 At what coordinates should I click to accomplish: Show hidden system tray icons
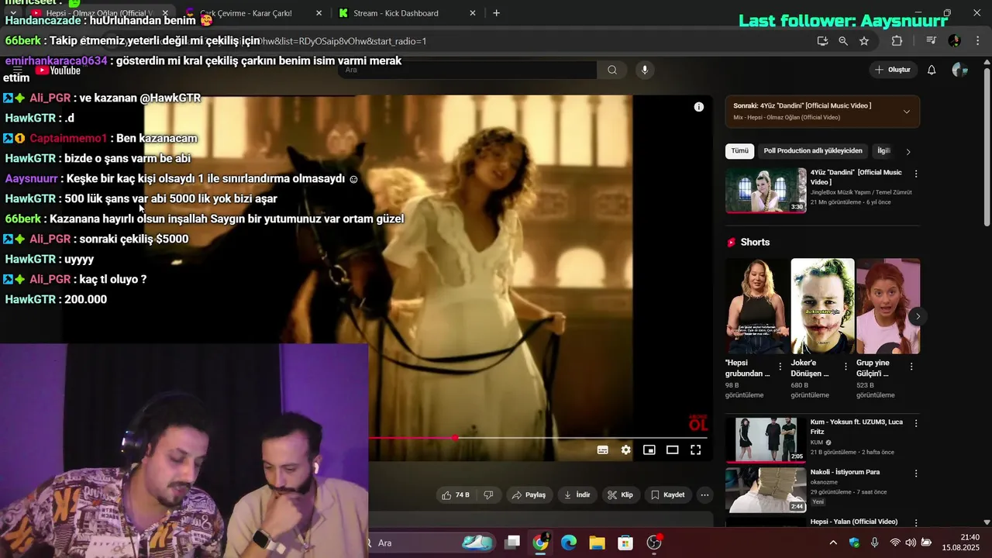click(832, 542)
